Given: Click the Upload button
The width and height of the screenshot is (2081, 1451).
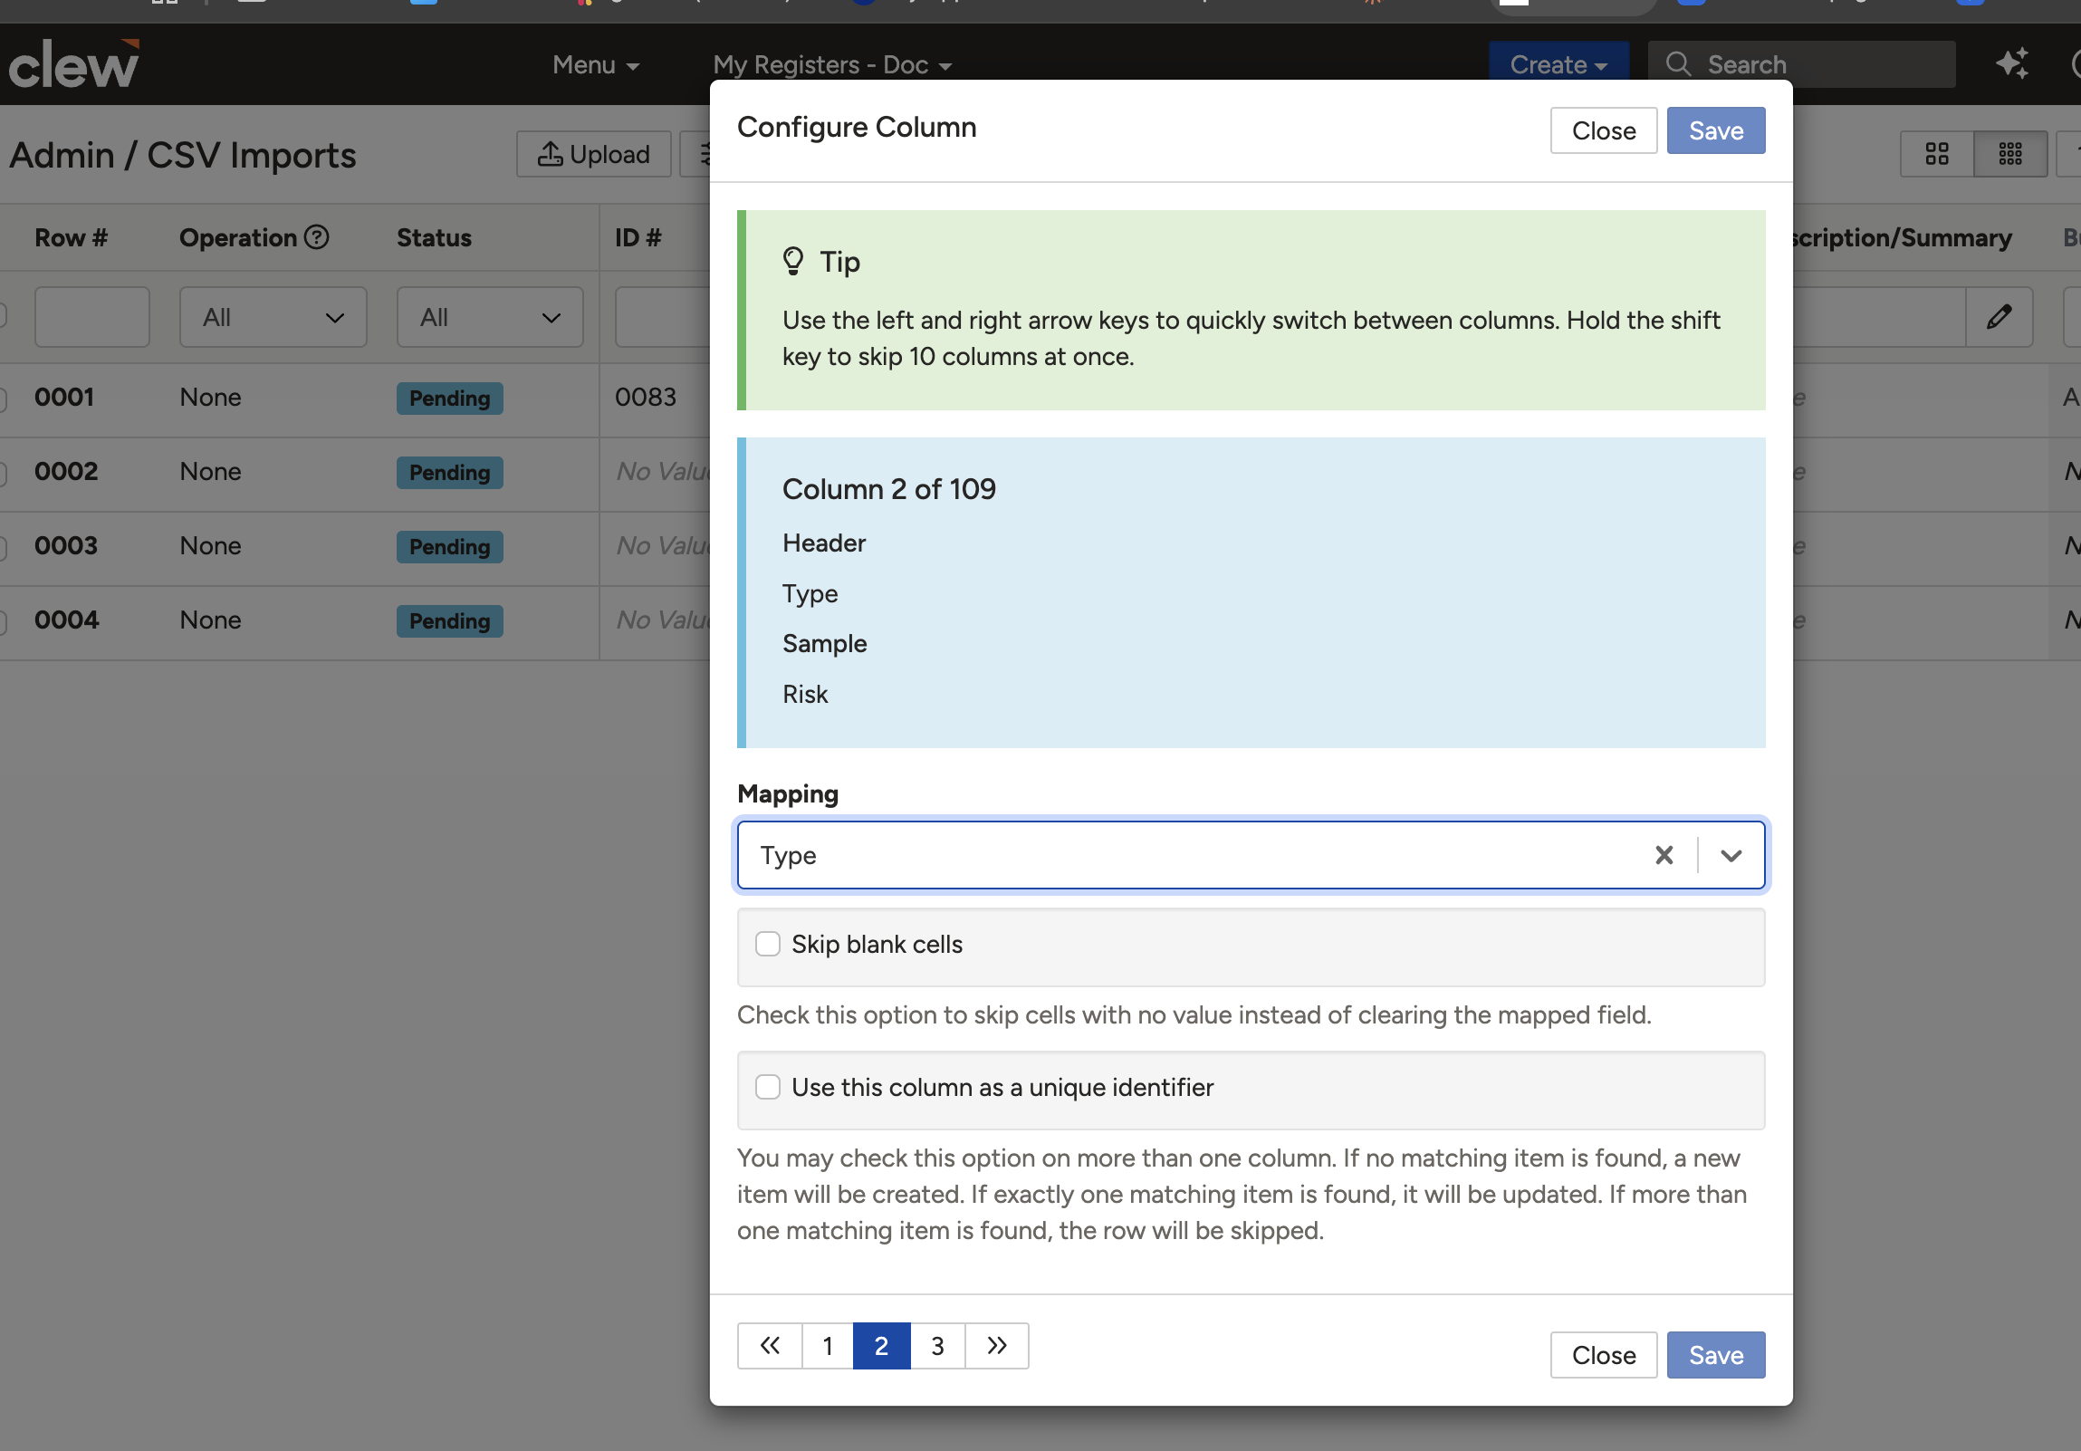Looking at the screenshot, I should (x=594, y=154).
